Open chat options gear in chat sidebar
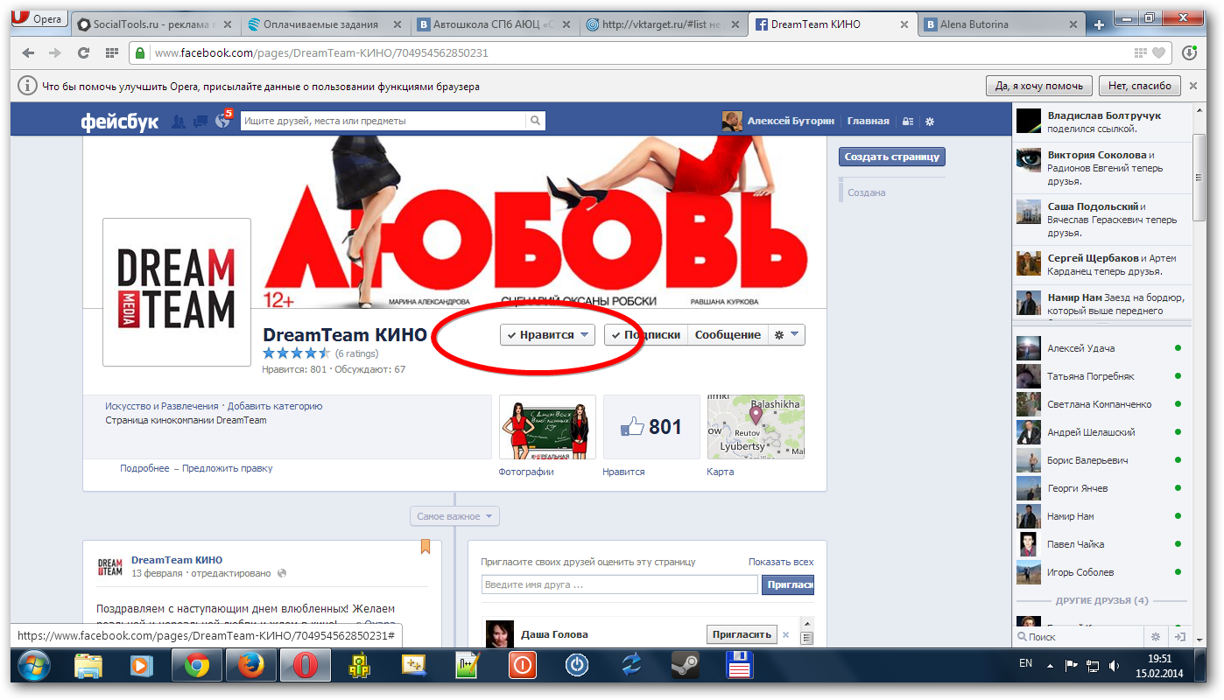Screen dimensions: 1224x700 tap(1156, 637)
